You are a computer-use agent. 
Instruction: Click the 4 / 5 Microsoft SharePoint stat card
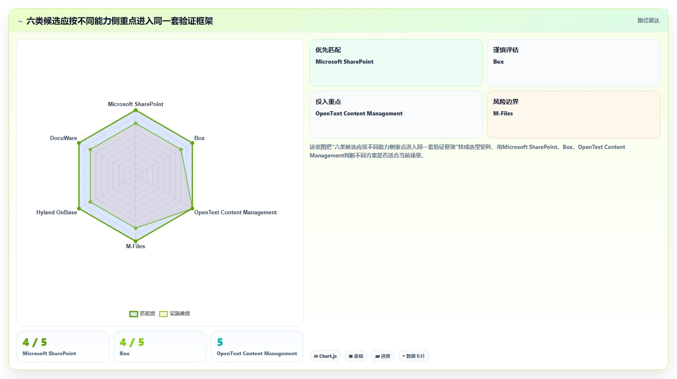(x=63, y=346)
